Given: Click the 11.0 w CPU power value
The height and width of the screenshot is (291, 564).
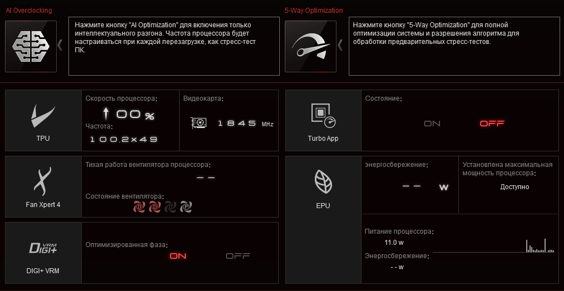Looking at the screenshot, I should (x=394, y=243).
